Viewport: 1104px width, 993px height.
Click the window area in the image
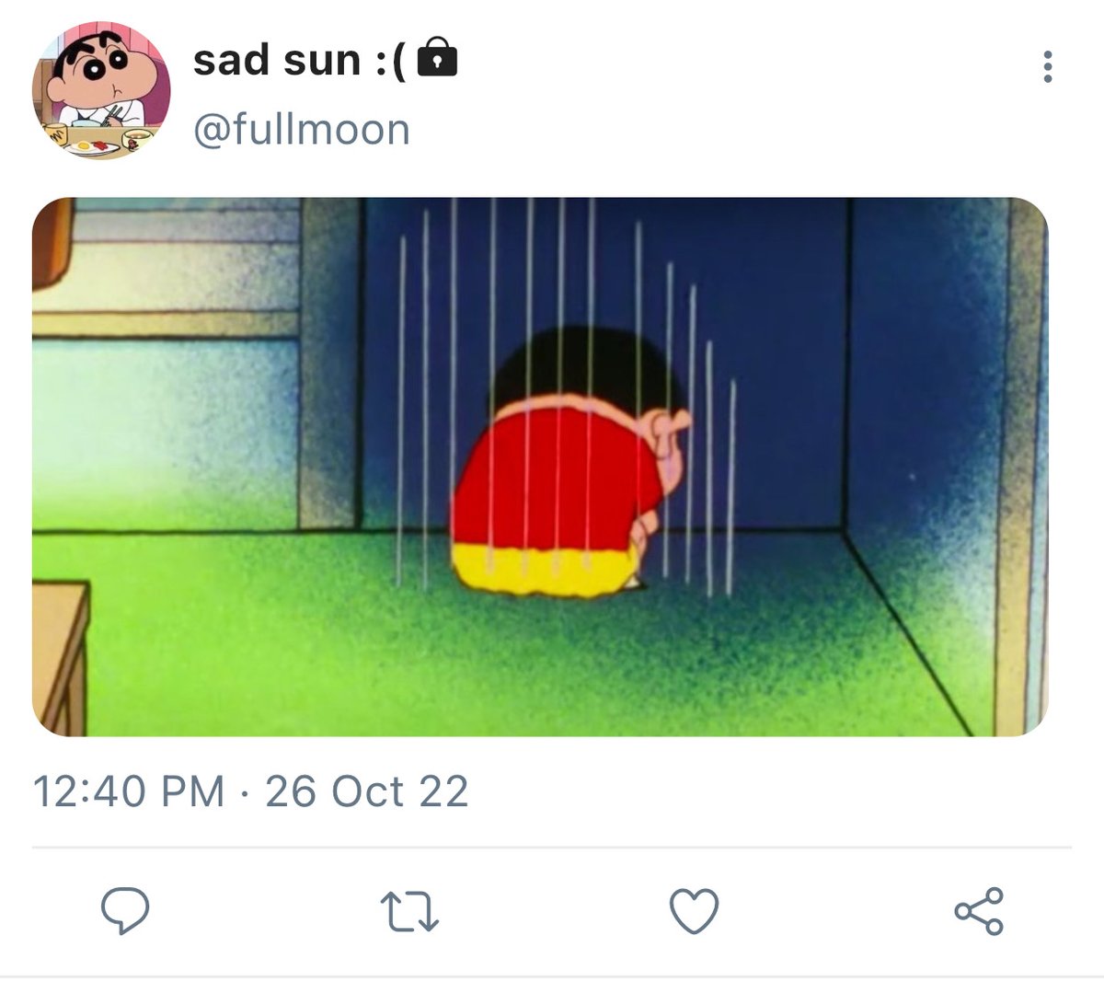tap(166, 267)
